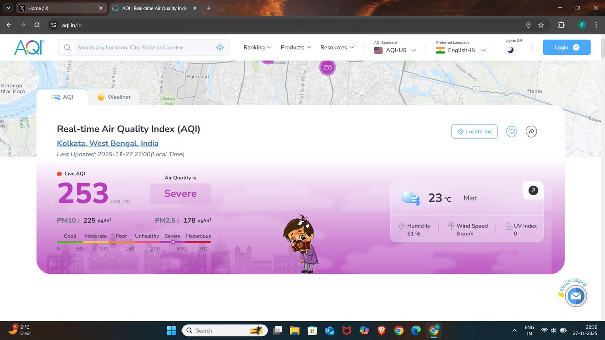Screen dimensions: 605x340
Task: Click the Wi-Fi network tray icon
Action: [544, 330]
